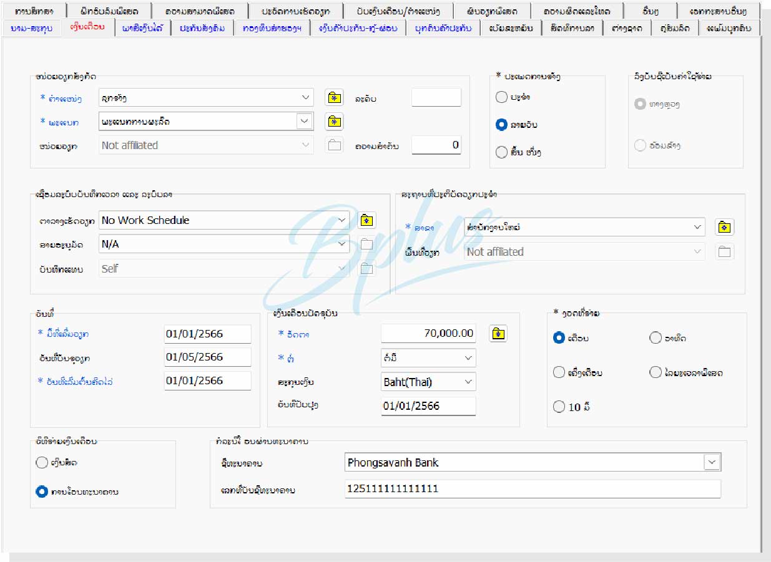Choose the 10 ມື້ pay period option

(559, 407)
